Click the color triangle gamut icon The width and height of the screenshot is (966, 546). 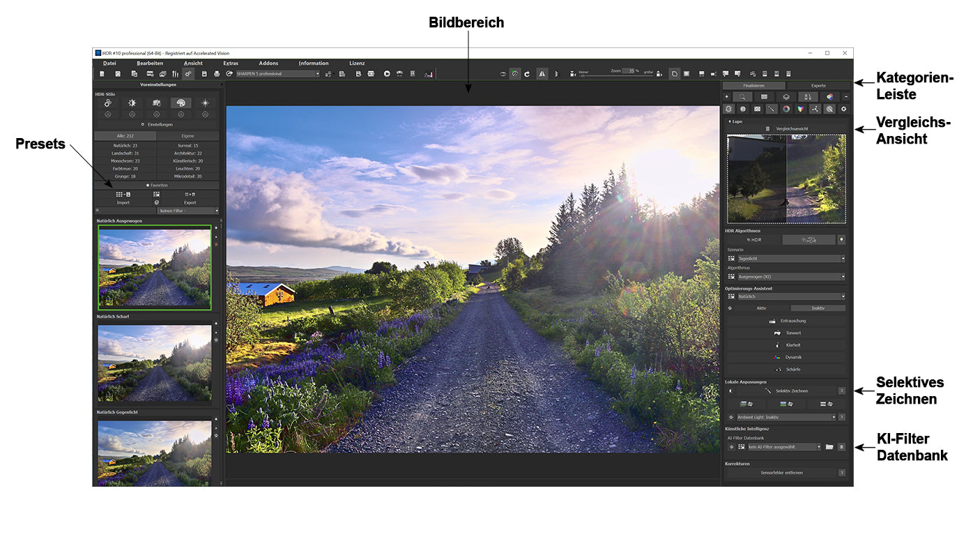[x=800, y=109]
